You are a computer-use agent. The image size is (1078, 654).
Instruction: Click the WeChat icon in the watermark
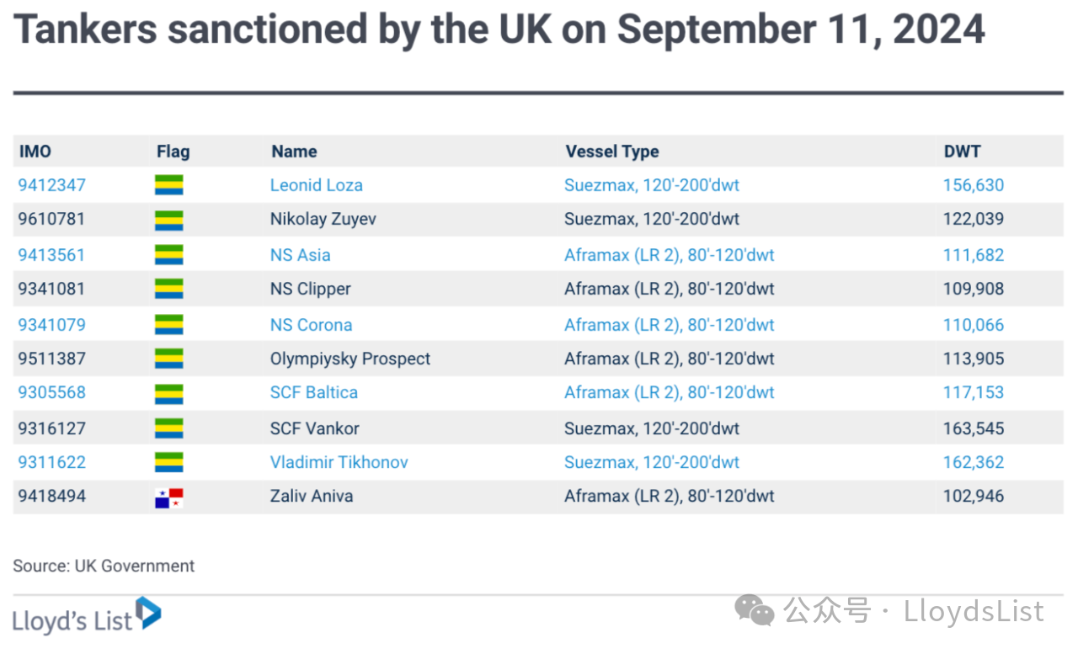coord(754,611)
